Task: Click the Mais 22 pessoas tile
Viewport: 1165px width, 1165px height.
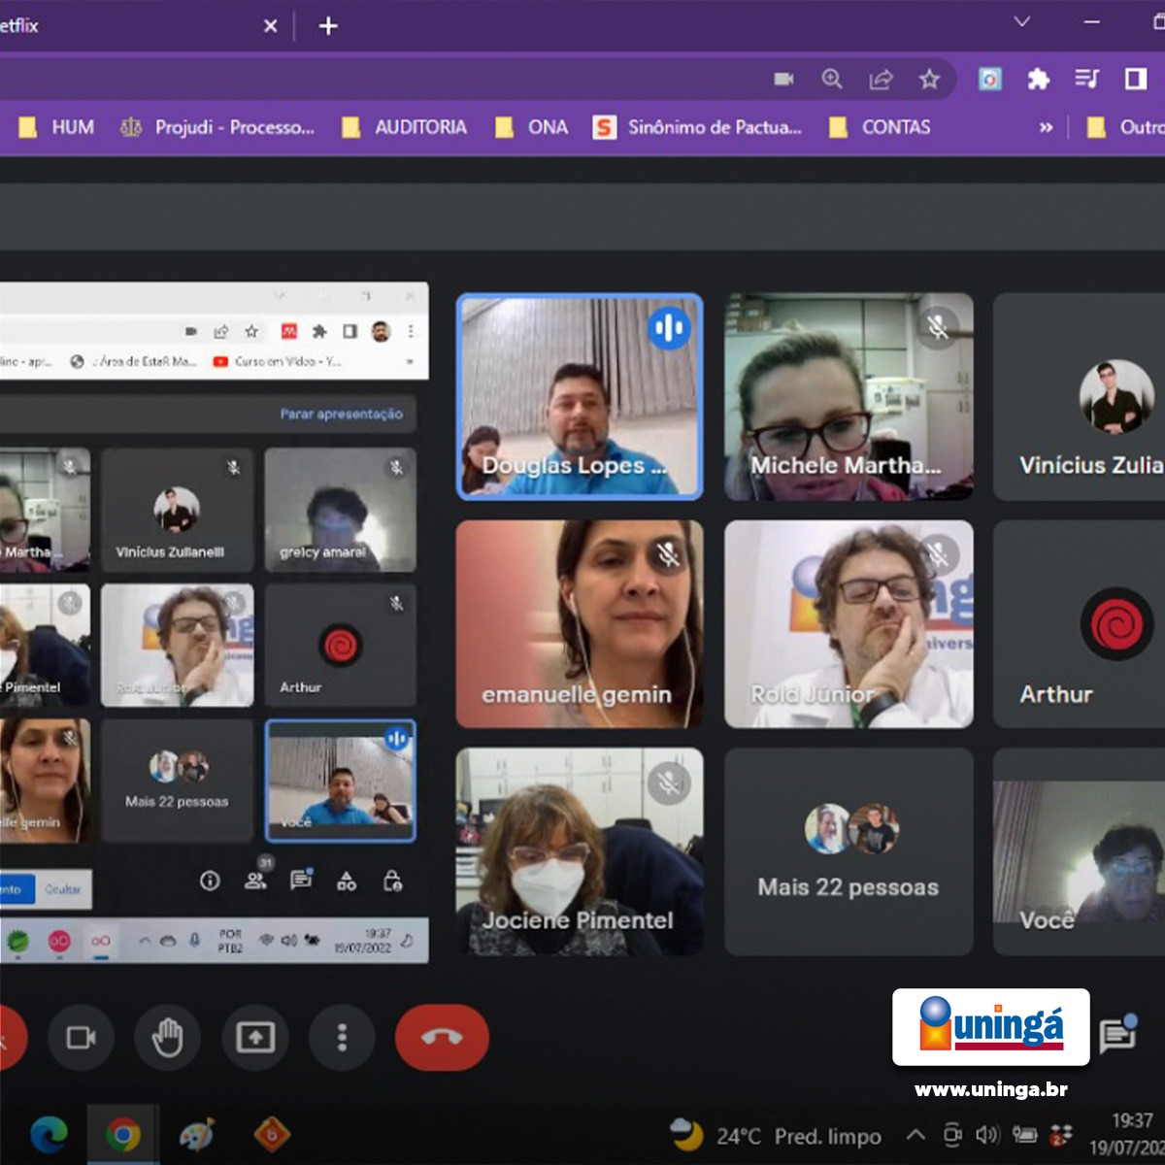Action: [849, 850]
